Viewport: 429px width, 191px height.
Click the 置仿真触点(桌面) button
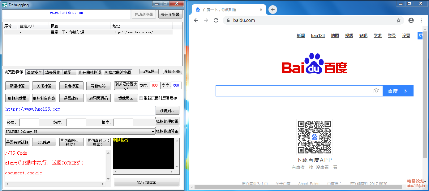(x=98, y=142)
